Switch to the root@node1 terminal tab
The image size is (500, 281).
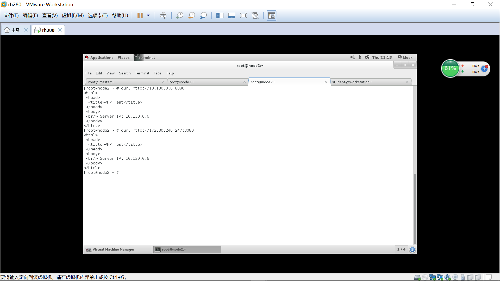[182, 82]
